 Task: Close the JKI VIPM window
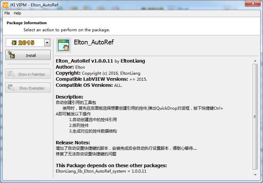pos(253,3)
